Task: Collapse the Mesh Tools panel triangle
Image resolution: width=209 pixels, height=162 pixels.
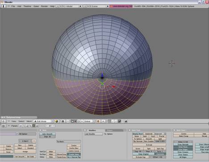Action: 130,130
